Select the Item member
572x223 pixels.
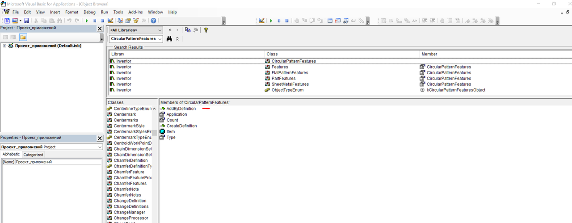pos(171,132)
